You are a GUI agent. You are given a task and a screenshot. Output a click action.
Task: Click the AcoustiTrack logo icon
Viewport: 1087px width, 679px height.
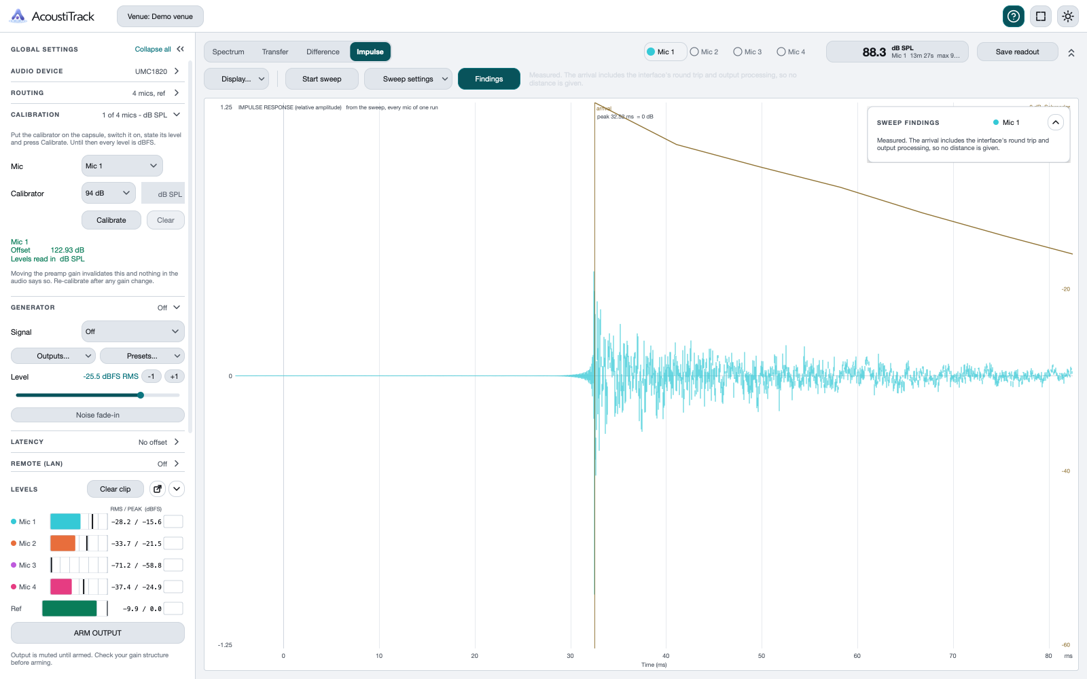pyautogui.click(x=18, y=16)
